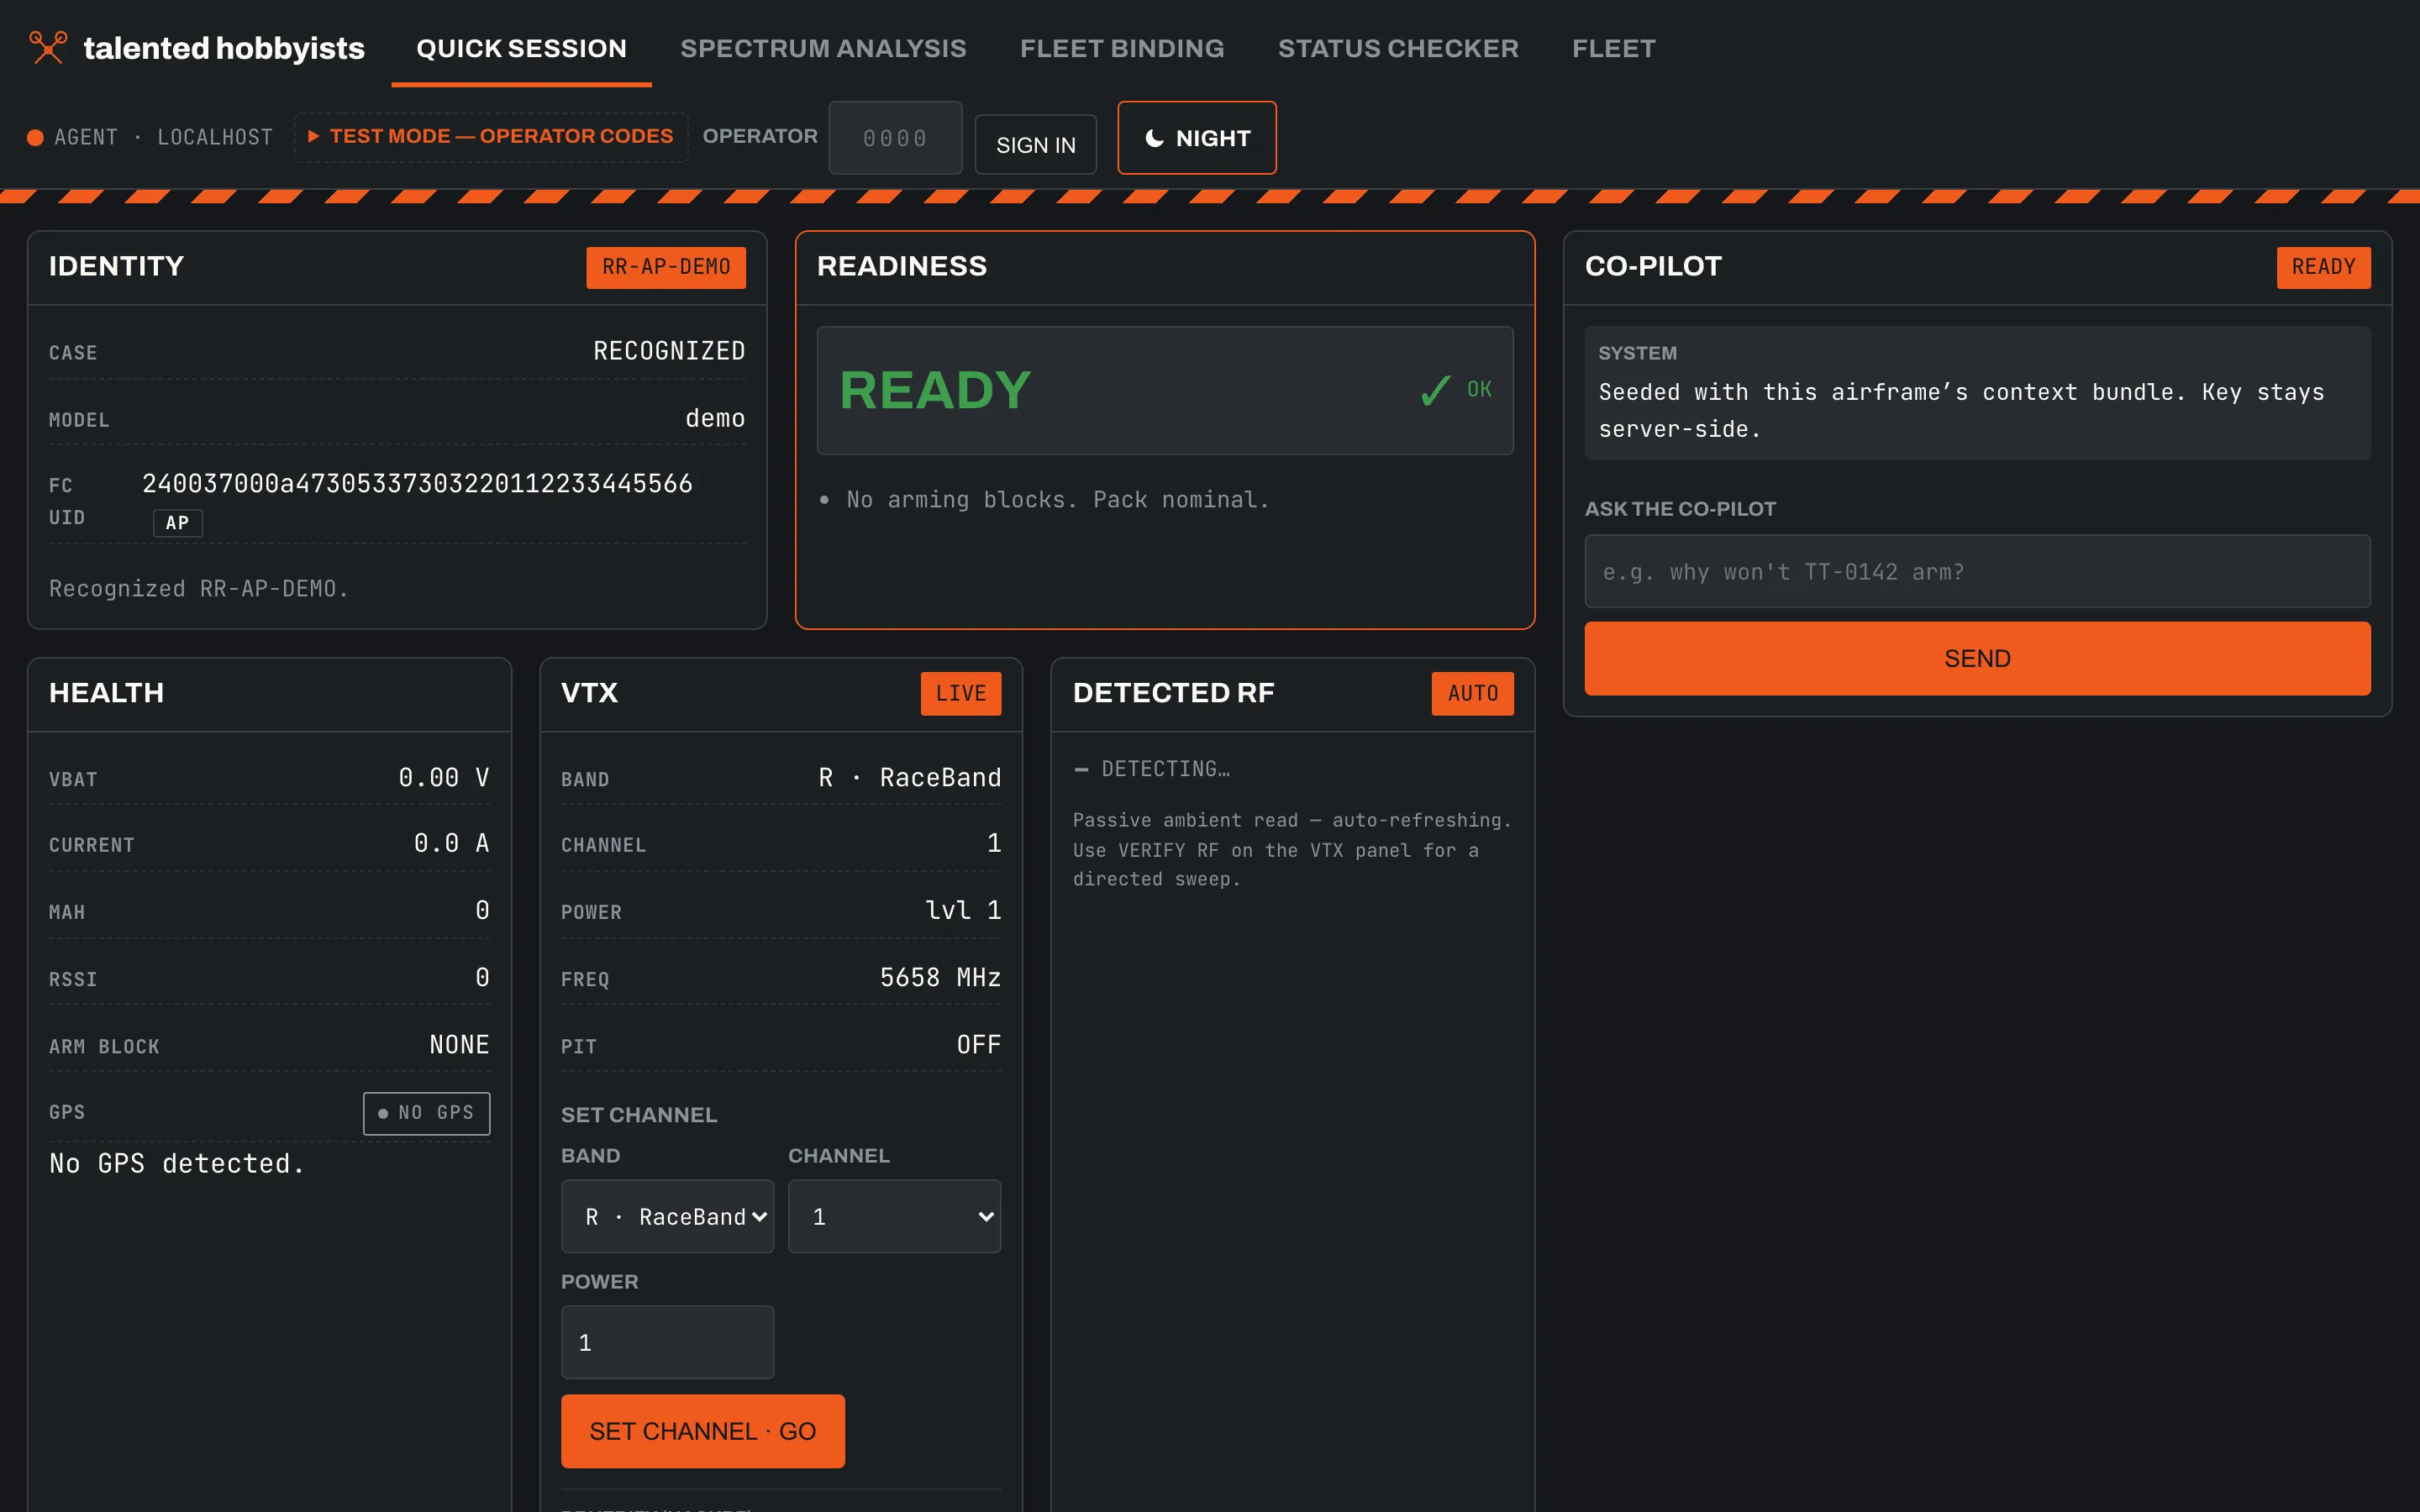
Task: Click the SYSTEM message in Co-Pilot
Action: tap(1977, 393)
